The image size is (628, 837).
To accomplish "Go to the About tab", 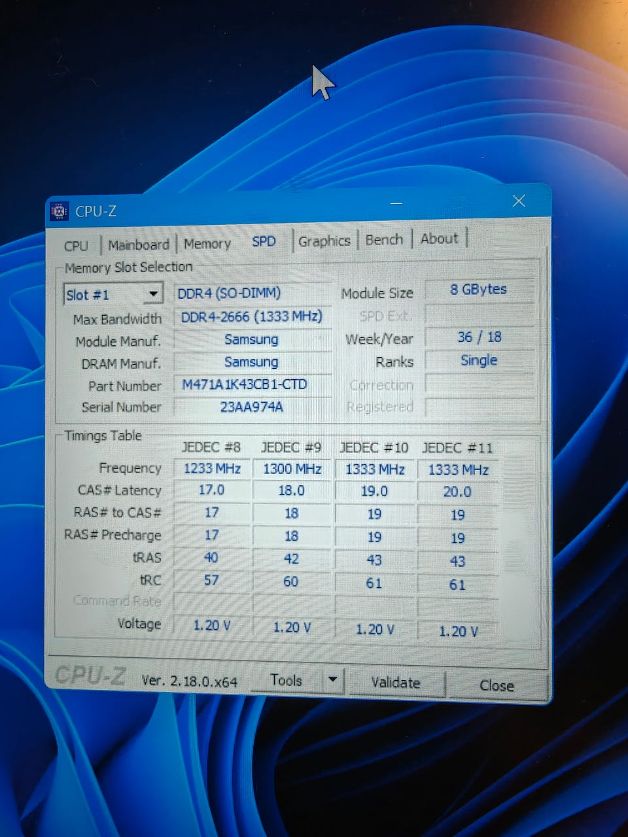I will tap(439, 239).
